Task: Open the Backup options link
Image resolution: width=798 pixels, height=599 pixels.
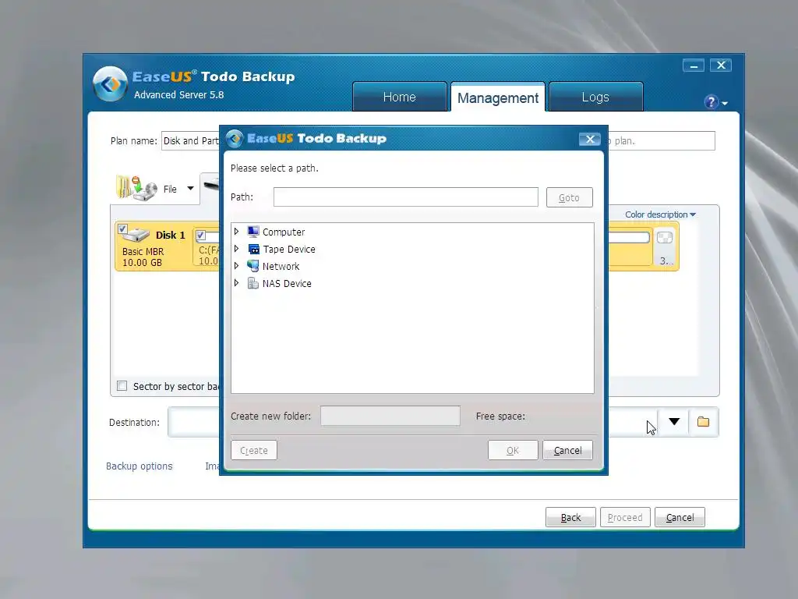Action: (139, 466)
